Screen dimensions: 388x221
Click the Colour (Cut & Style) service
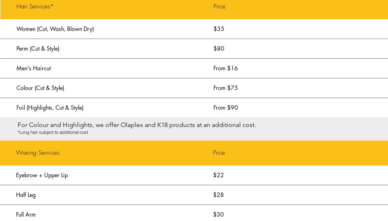point(40,88)
